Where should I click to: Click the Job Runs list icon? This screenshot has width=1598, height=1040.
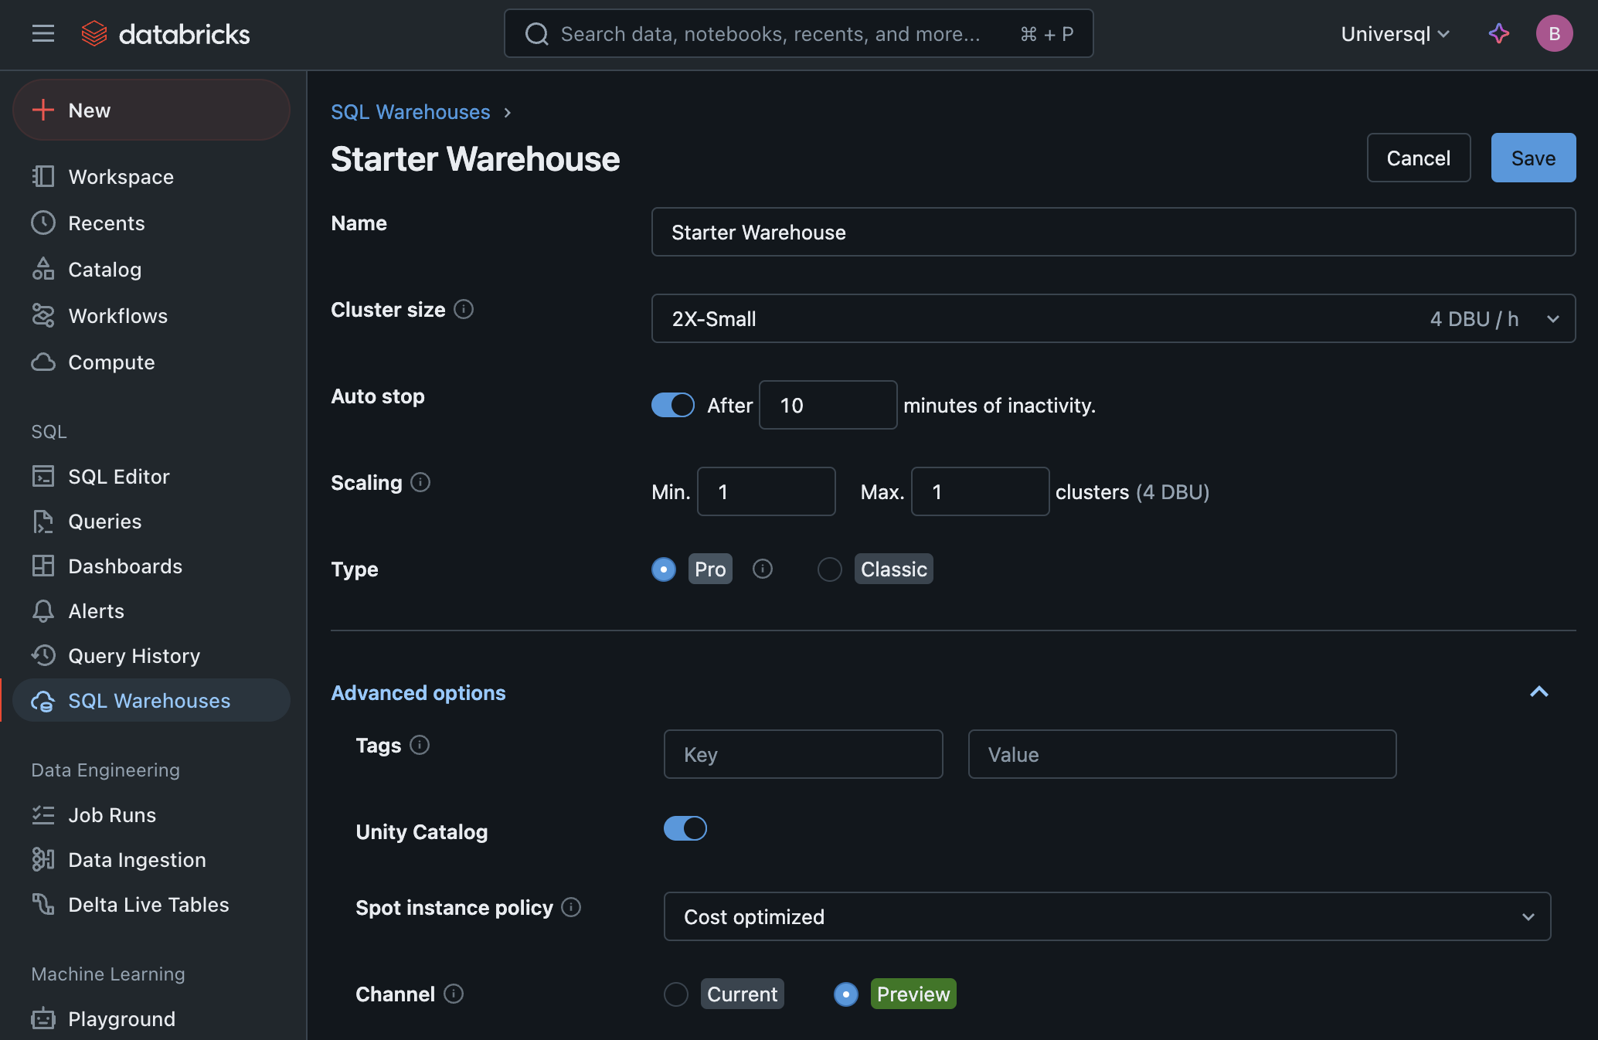tap(43, 814)
